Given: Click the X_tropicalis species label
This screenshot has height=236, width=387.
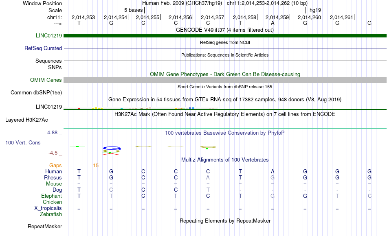Looking at the screenshot, I should [x=48, y=208].
